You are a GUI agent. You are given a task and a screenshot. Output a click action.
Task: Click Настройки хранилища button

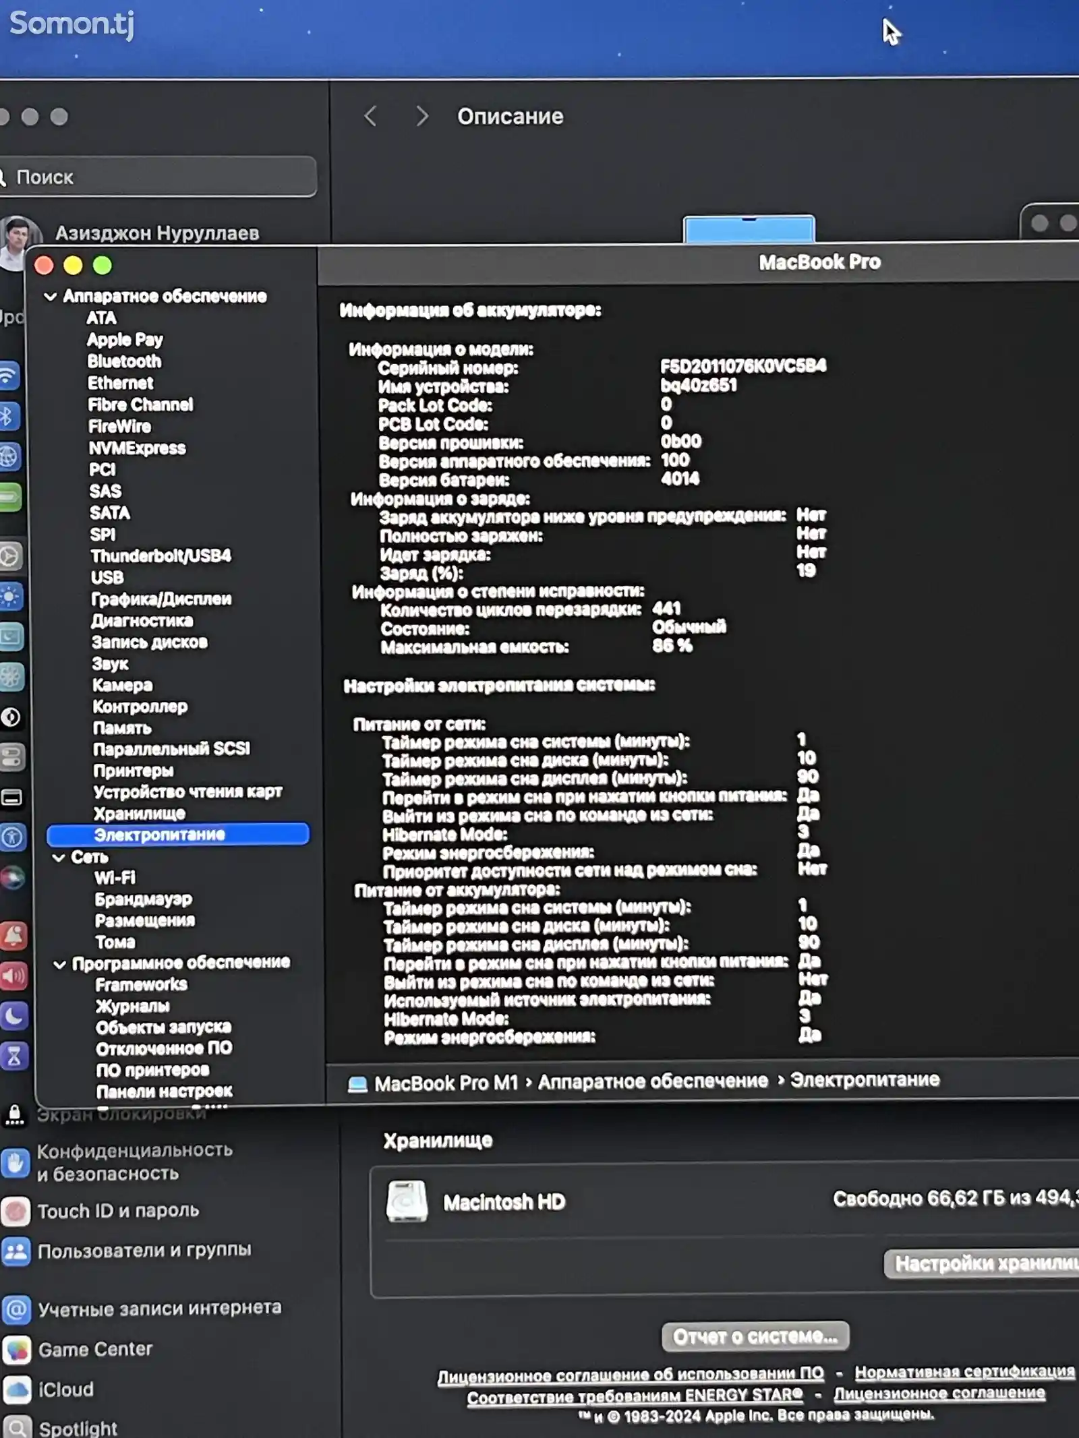pyautogui.click(x=982, y=1263)
